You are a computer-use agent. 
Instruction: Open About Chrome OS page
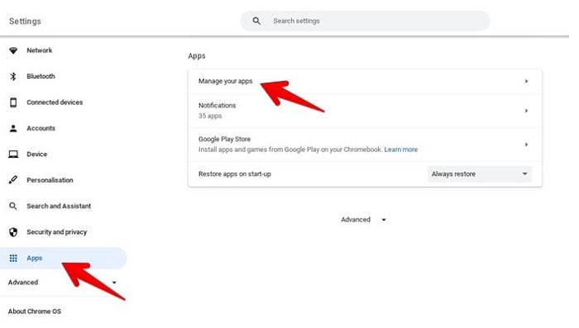click(x=35, y=311)
